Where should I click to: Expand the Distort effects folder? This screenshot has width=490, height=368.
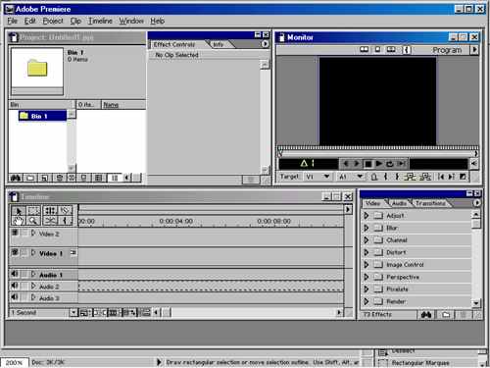point(367,252)
